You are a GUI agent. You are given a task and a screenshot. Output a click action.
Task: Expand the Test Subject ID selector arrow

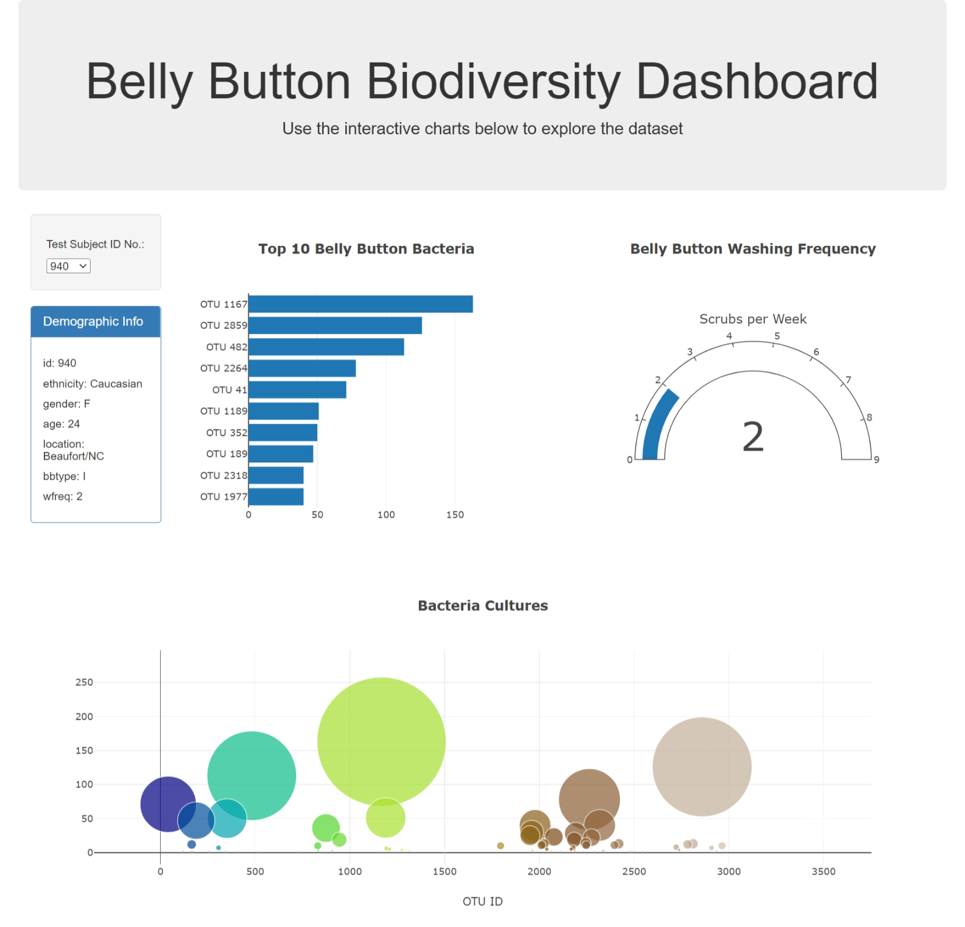pos(84,266)
